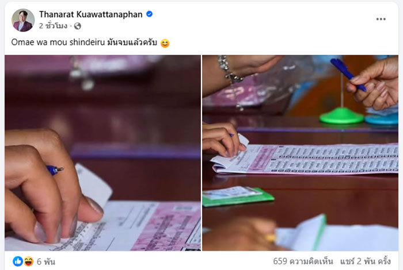Open the three-dot post options menu
Viewport: 403px width, 270px height.
381,19
